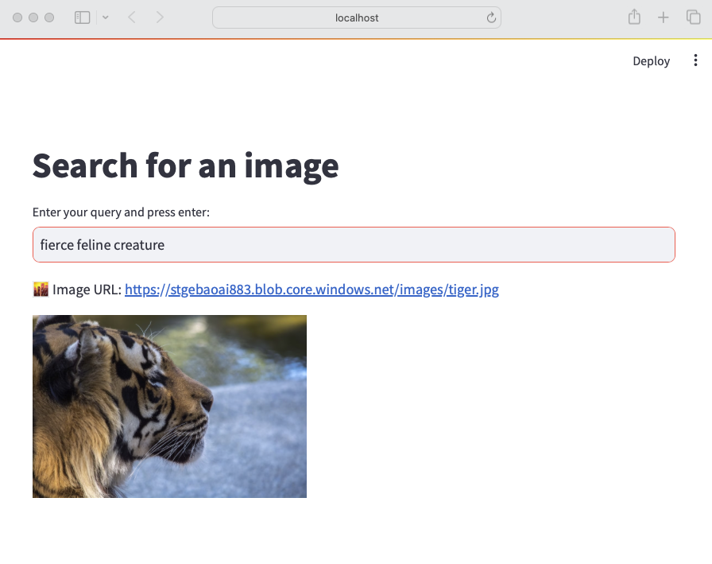This screenshot has height=564, width=712.
Task: Click the 'Enter your query' label
Action: click(x=121, y=212)
